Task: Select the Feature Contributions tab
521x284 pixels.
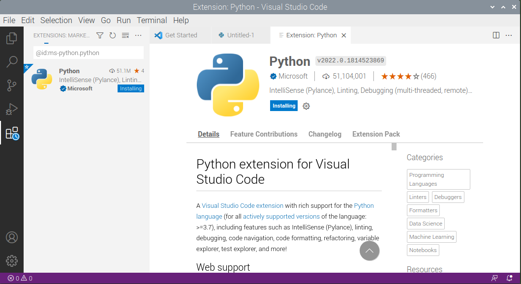Action: [x=264, y=134]
